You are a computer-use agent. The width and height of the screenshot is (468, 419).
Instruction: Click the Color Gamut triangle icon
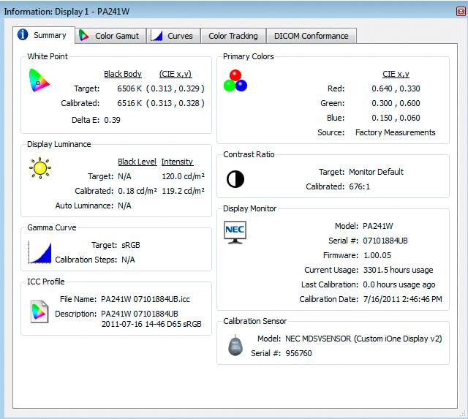click(84, 36)
